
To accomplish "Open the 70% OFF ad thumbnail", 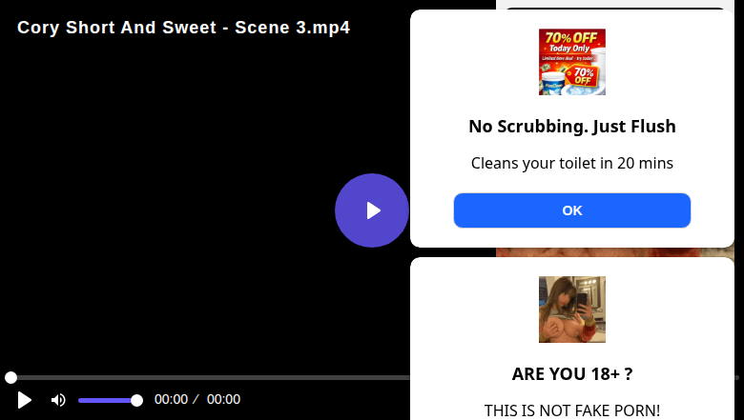I will click(x=571, y=62).
